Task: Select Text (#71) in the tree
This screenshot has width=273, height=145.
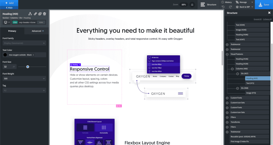Action: pos(257,83)
